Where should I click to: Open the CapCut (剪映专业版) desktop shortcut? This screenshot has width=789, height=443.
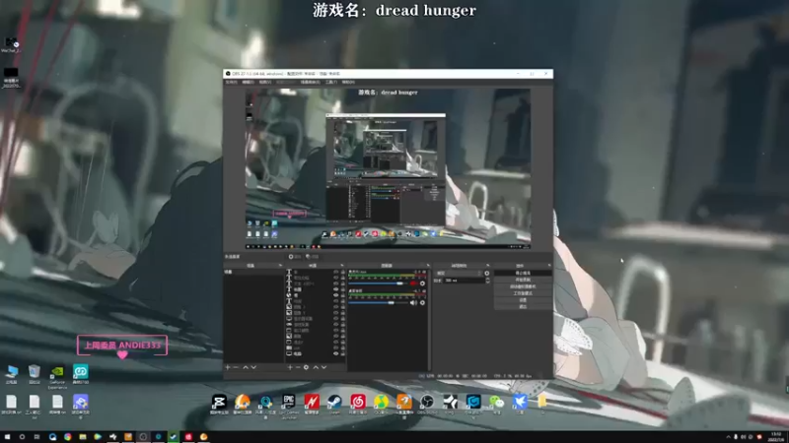coord(219,402)
